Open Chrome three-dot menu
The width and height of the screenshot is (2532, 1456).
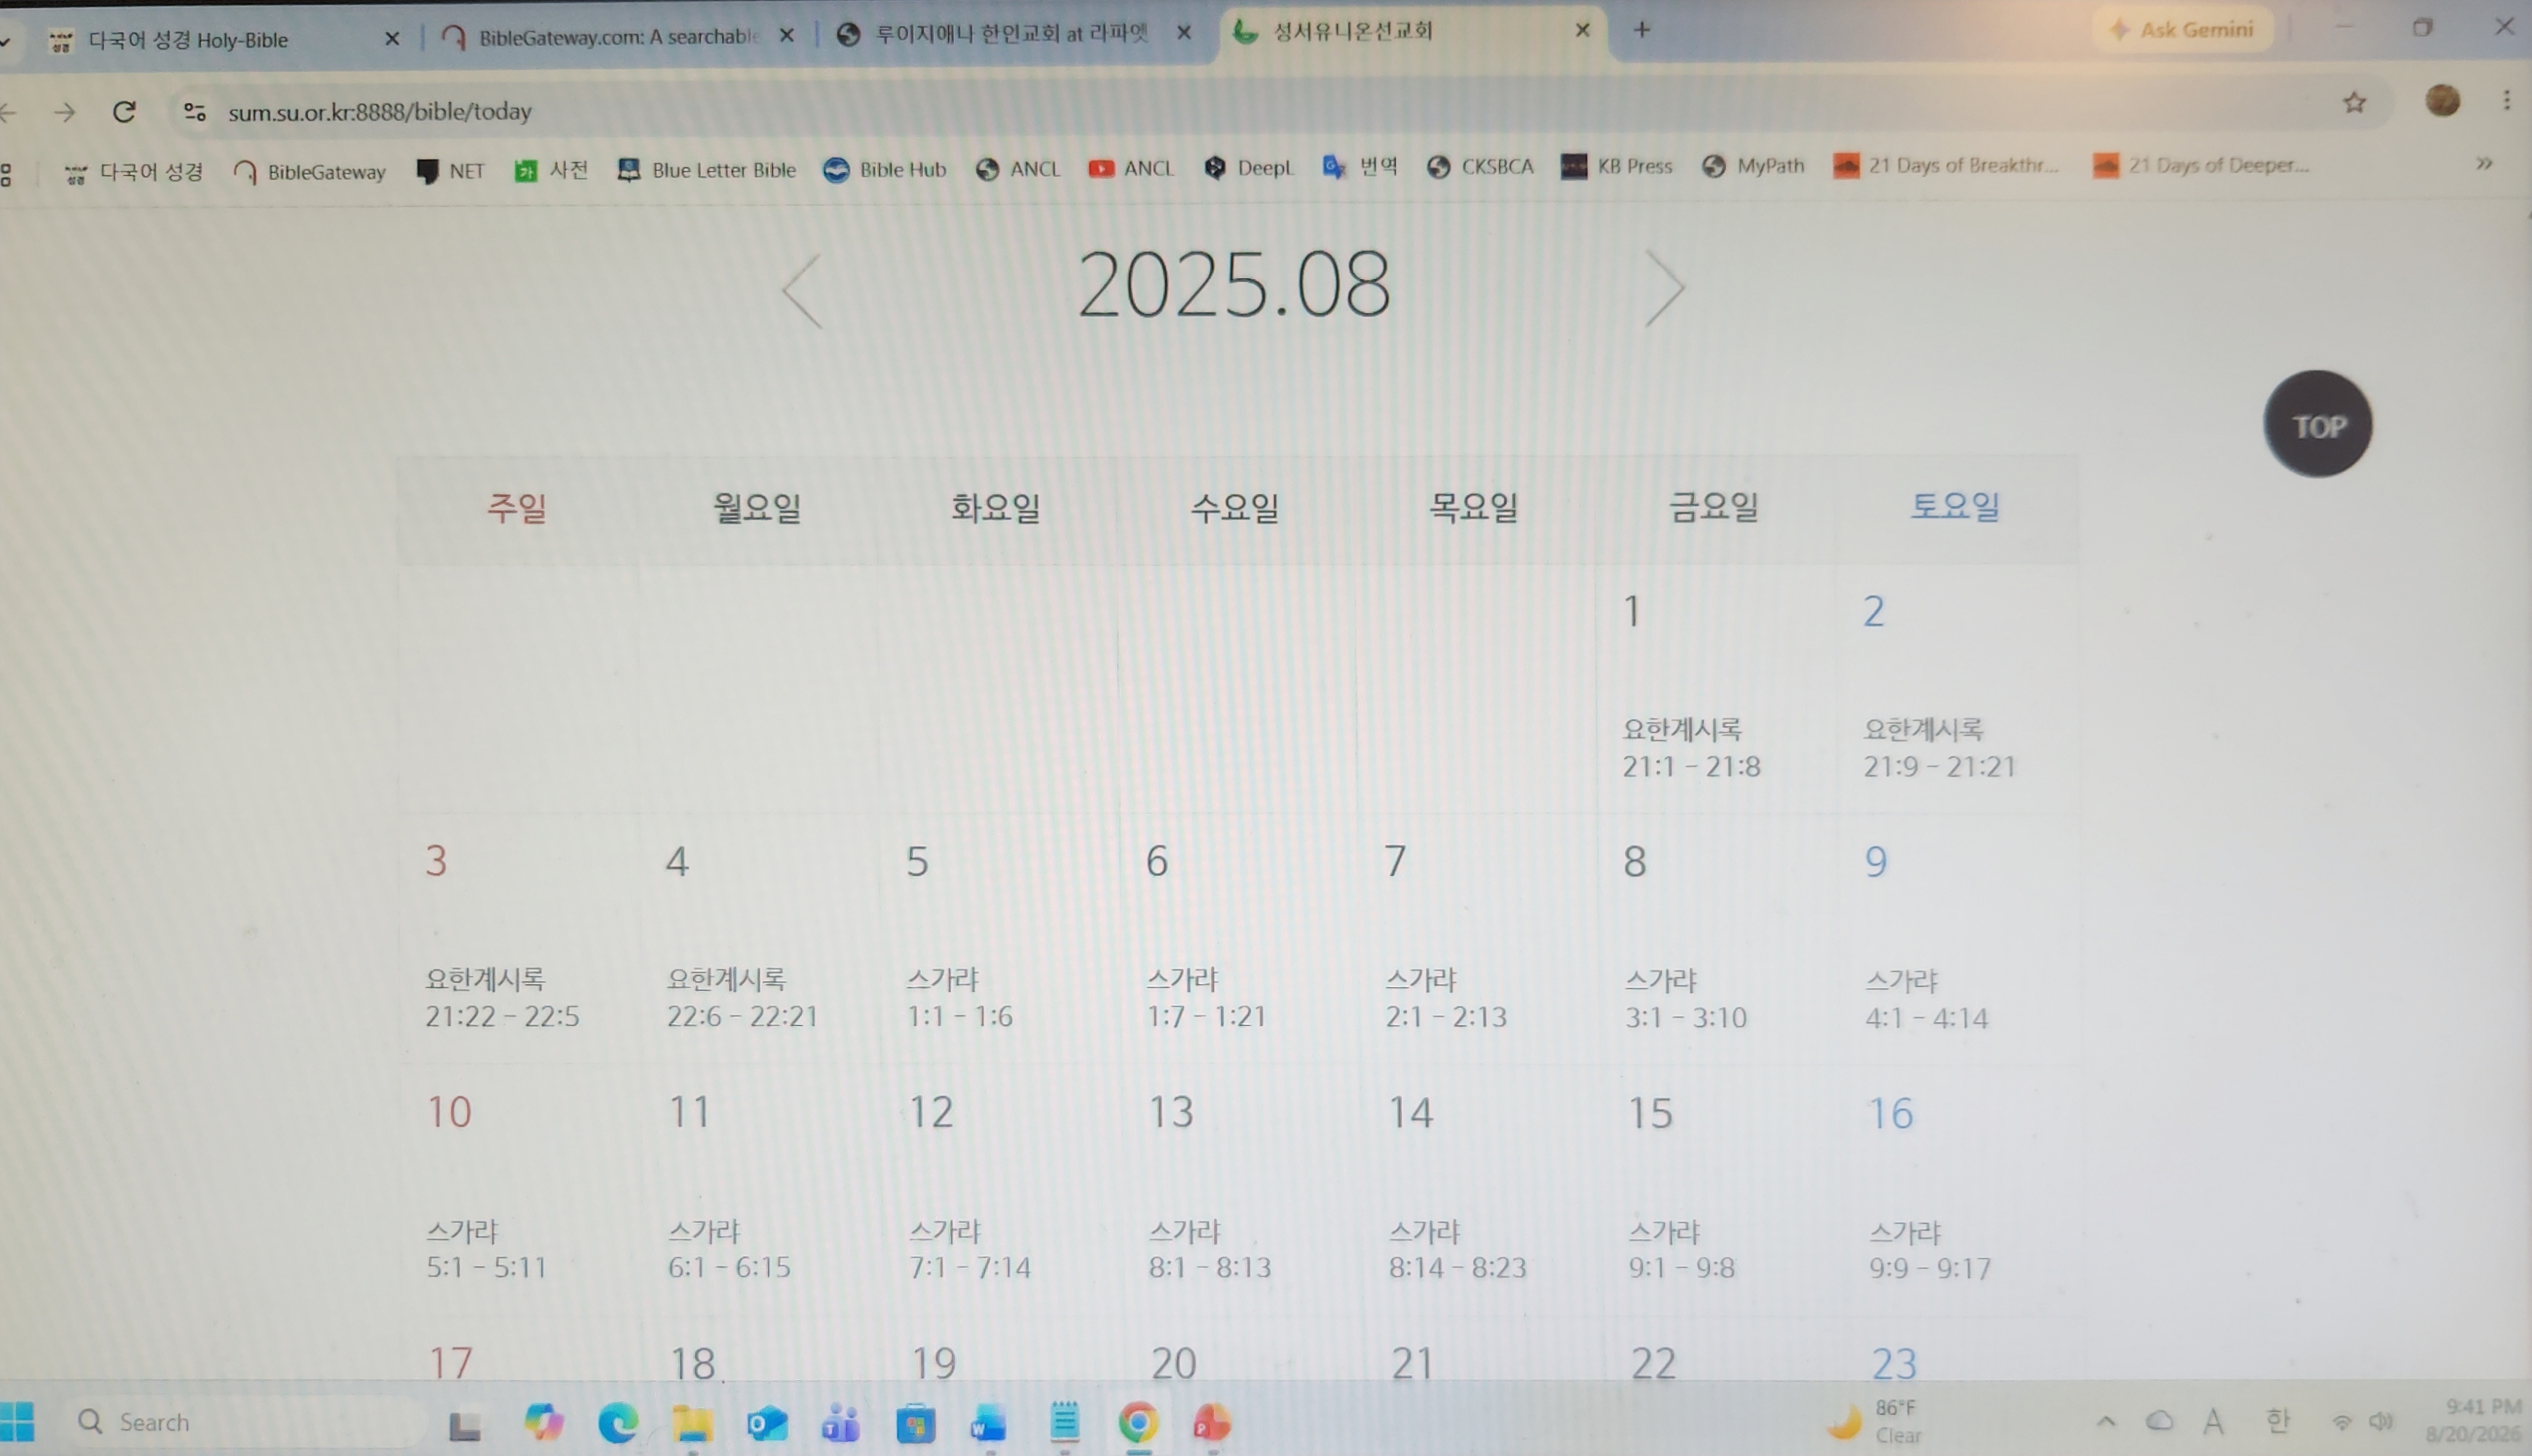[x=2506, y=100]
